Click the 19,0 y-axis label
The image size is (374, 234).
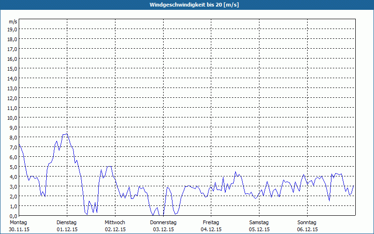[x=13, y=29]
